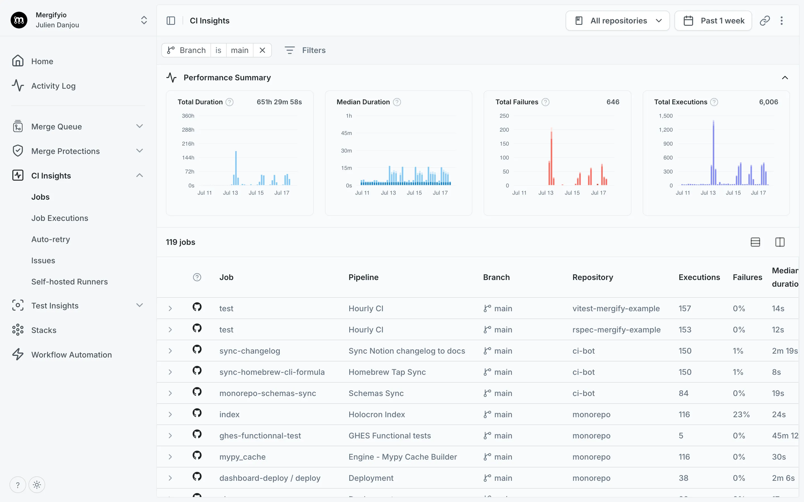Switch to the list view layout icon
Image resolution: width=804 pixels, height=502 pixels.
tap(755, 242)
